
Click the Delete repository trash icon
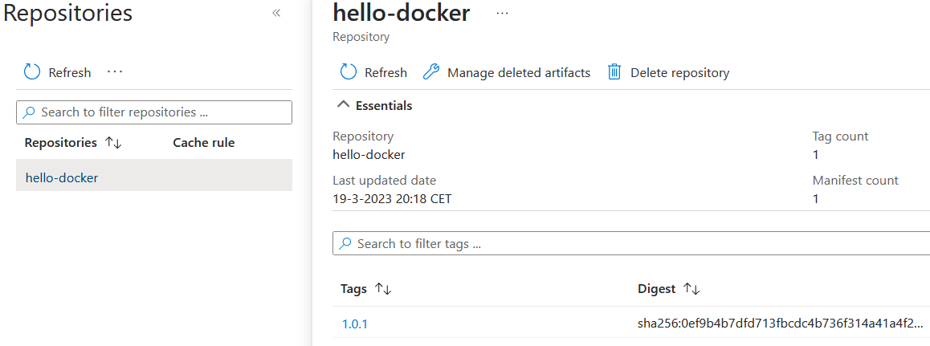click(614, 72)
